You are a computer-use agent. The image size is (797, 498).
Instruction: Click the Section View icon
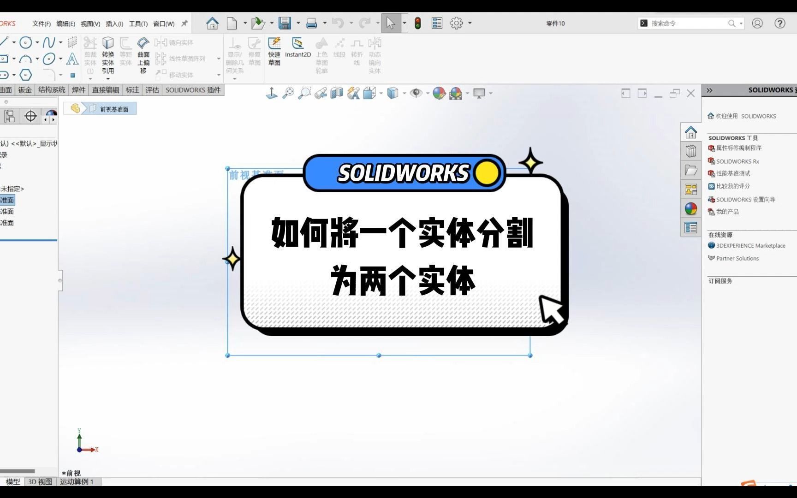coord(337,93)
